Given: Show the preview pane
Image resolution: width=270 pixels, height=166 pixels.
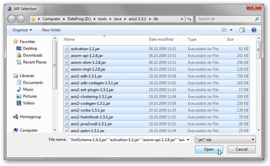Looking at the screenshot, I should click(242, 30).
